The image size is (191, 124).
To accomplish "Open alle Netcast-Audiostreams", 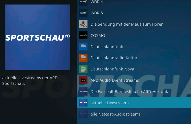I will pos(134,114).
